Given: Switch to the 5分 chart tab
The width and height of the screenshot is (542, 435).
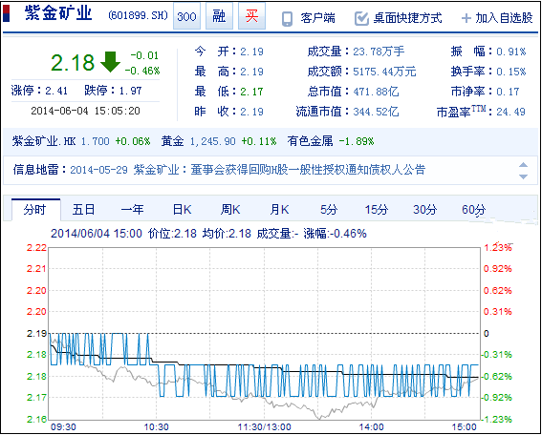Looking at the screenshot, I should [329, 210].
